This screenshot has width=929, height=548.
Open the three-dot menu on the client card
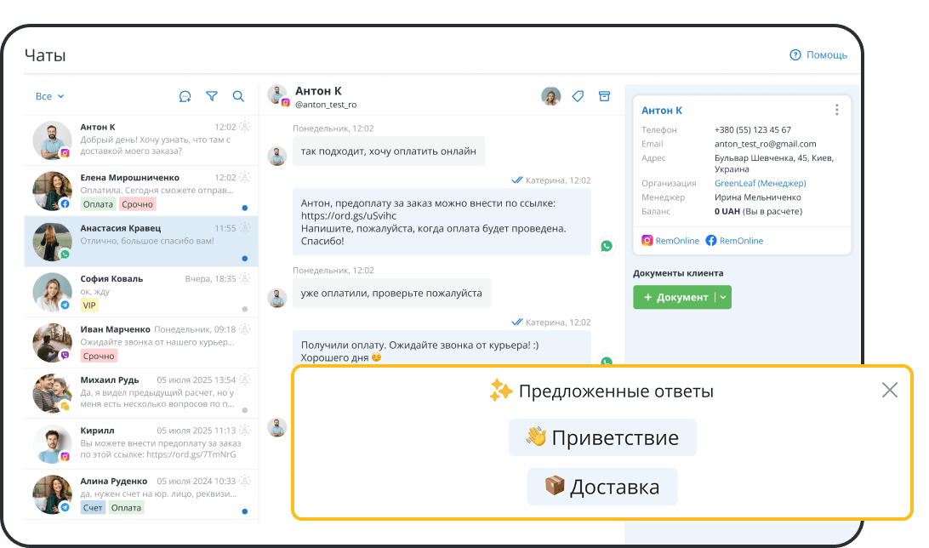(x=836, y=109)
